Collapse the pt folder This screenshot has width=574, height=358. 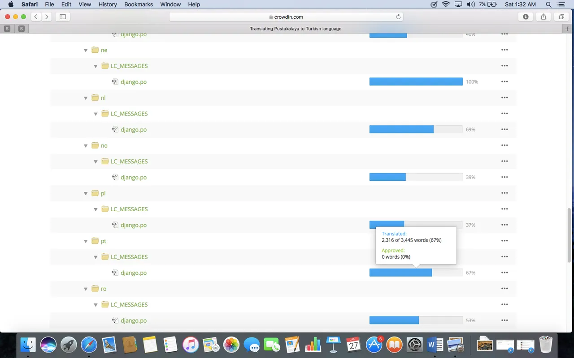coord(86,241)
